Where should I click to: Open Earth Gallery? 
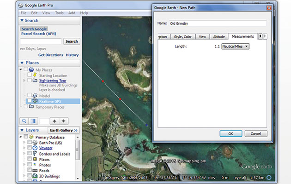(x=64, y=130)
